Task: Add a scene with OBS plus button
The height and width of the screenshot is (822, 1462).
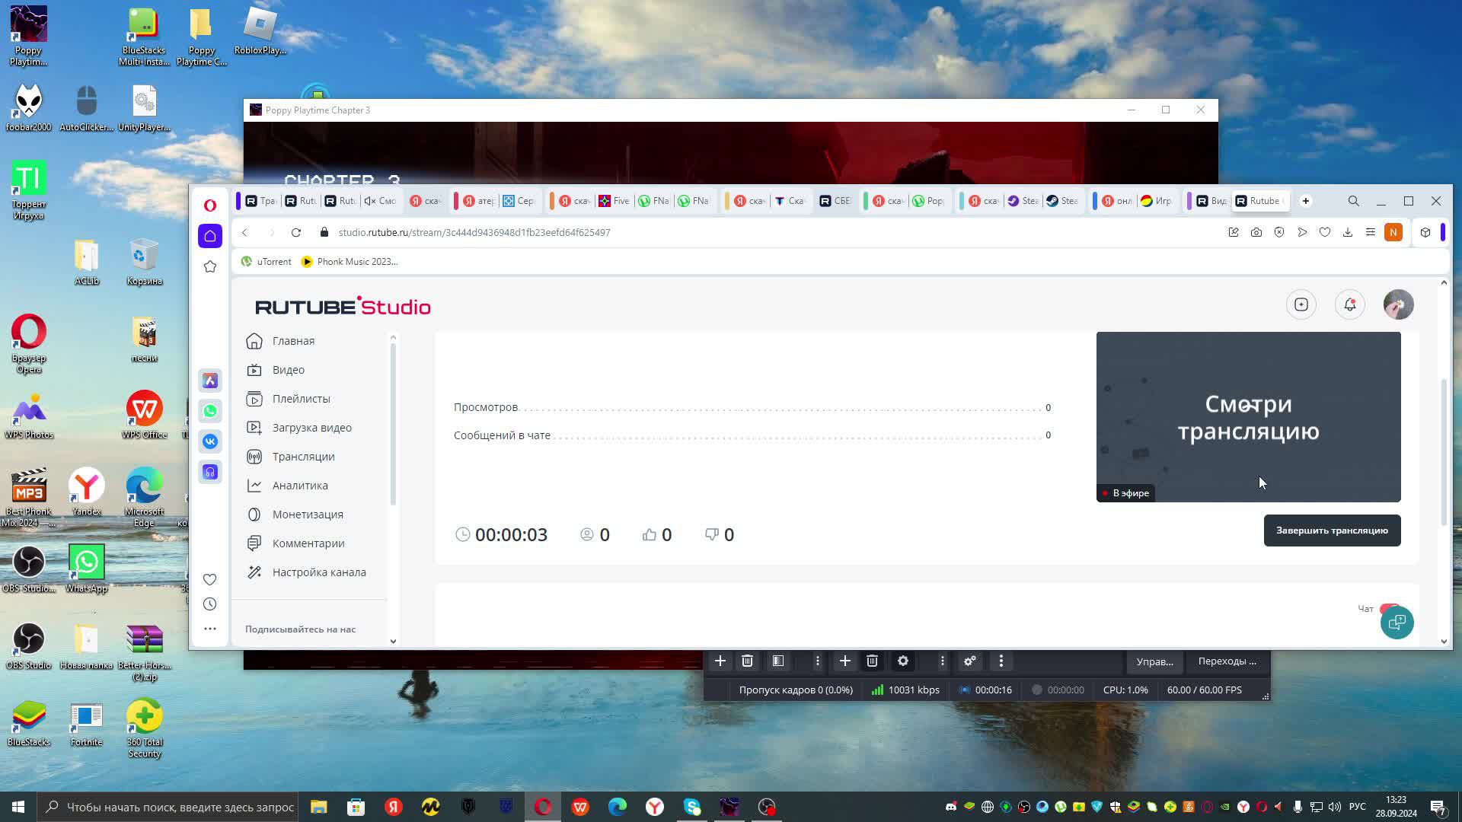Action: point(720,661)
